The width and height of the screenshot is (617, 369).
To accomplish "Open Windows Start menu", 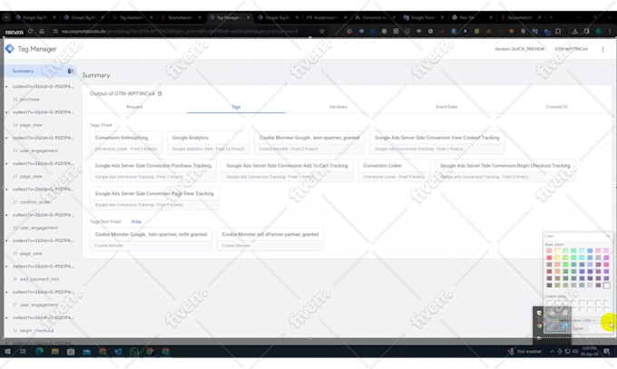I will coord(7,351).
